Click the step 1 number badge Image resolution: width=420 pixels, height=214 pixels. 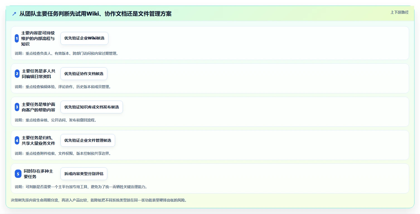tap(17, 38)
